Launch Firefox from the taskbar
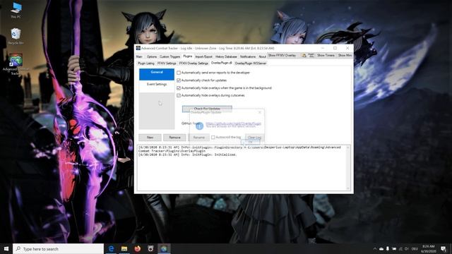 [138, 248]
